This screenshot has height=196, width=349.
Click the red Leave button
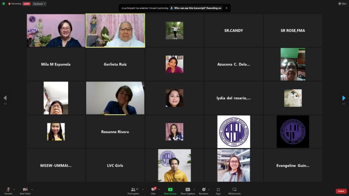[341, 191]
